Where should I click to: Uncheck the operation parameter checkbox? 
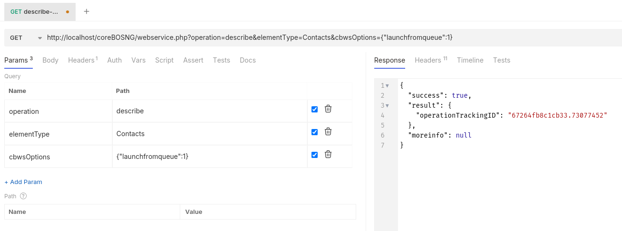pyautogui.click(x=314, y=110)
